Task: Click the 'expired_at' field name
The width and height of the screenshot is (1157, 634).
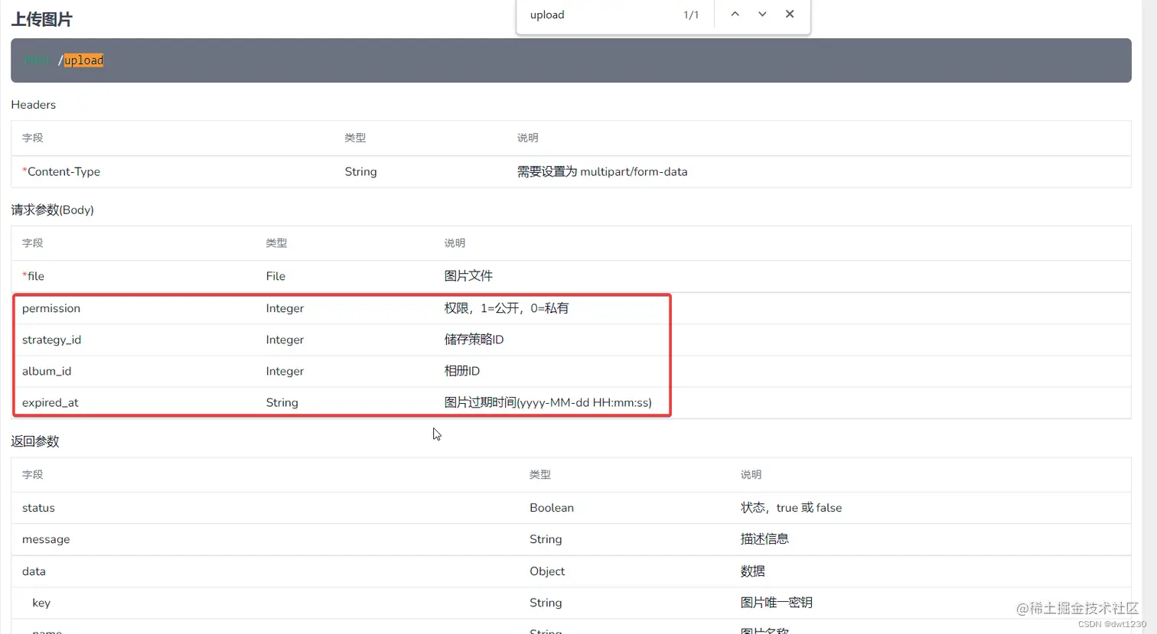Action: 50,402
